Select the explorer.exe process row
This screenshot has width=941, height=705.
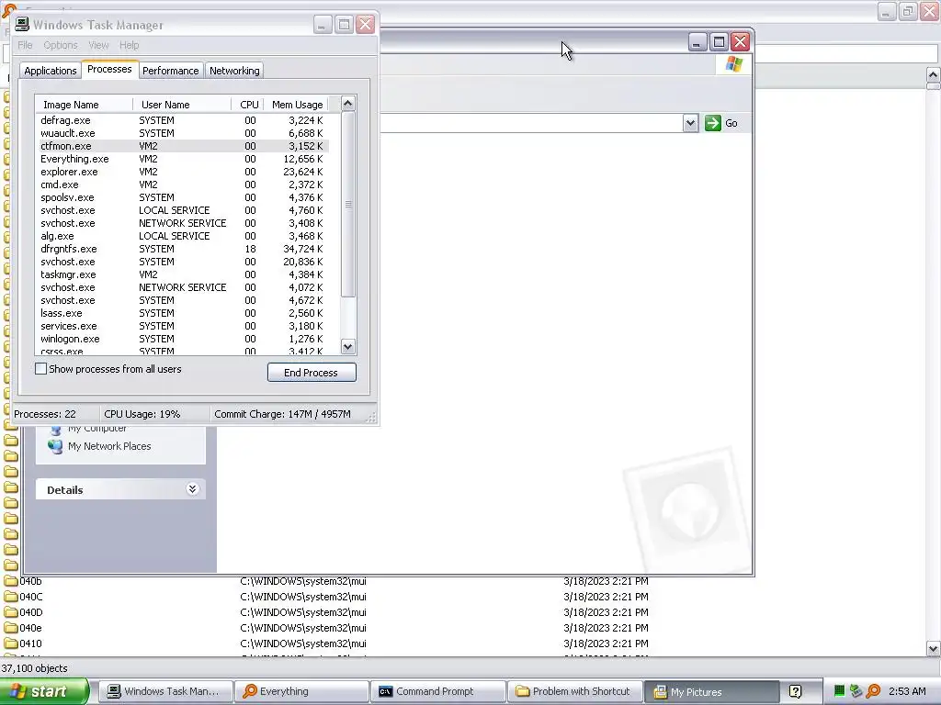pos(183,172)
